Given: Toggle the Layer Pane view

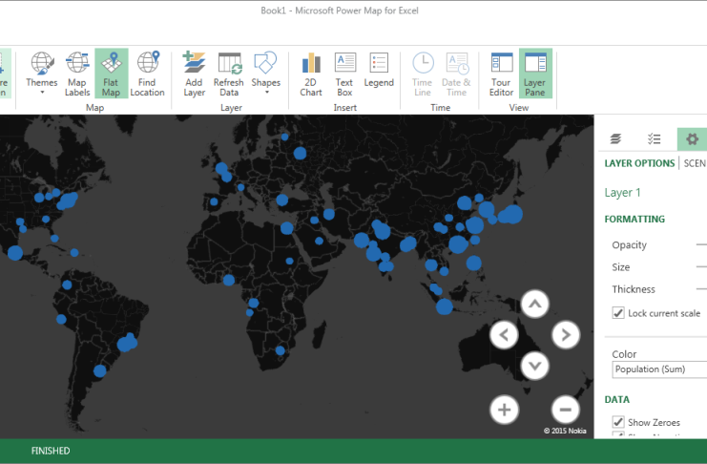Looking at the screenshot, I should pyautogui.click(x=535, y=74).
